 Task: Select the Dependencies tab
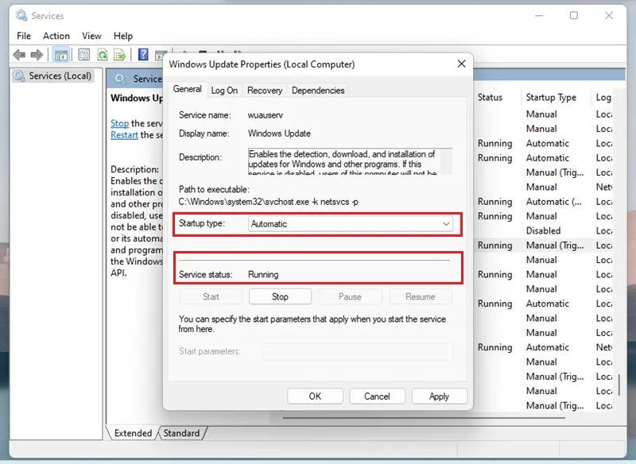pos(318,91)
